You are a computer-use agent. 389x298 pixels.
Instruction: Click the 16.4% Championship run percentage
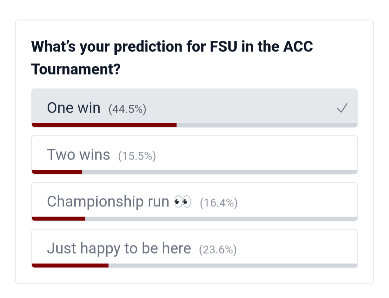(219, 203)
